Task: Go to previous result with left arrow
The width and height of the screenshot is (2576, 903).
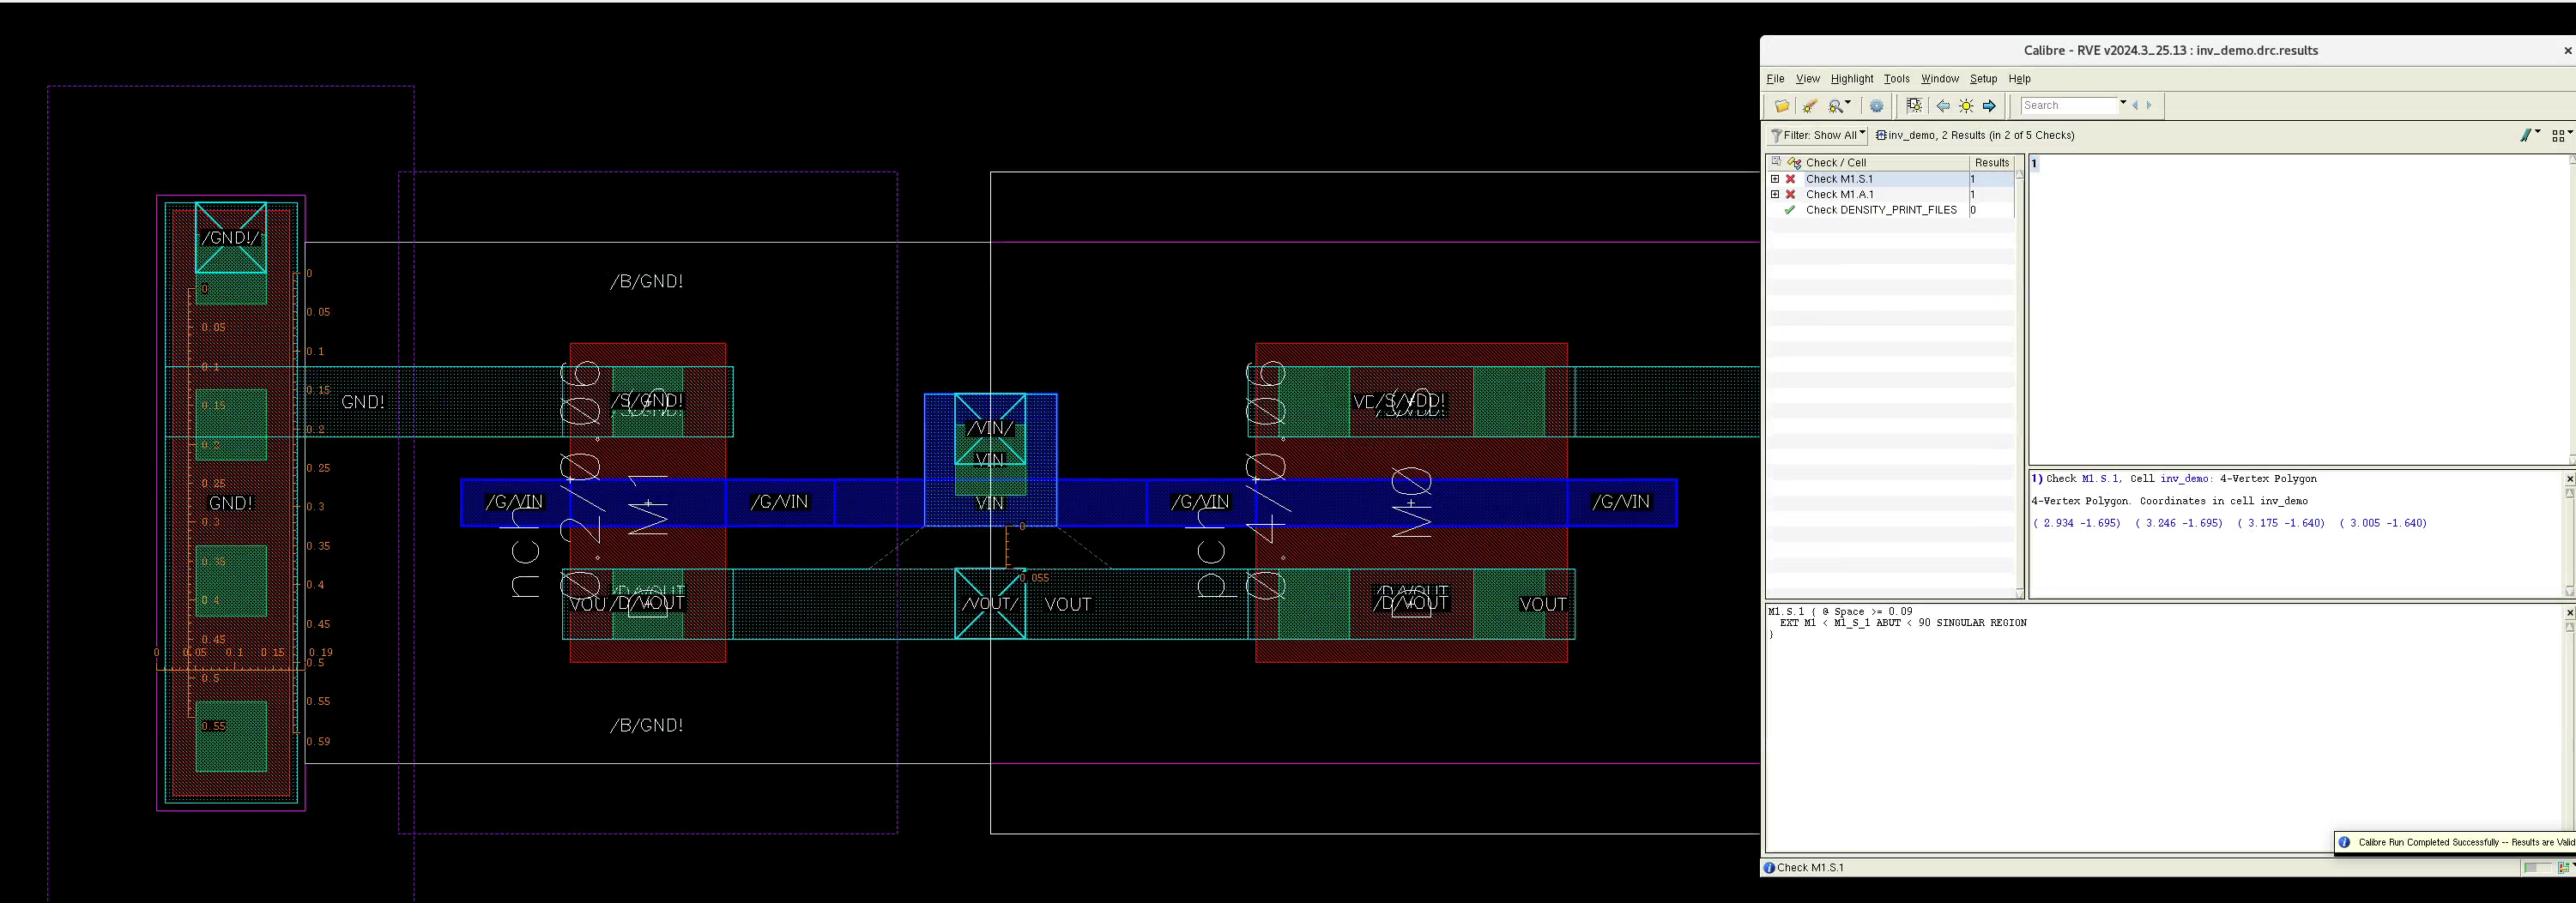Action: (1942, 105)
